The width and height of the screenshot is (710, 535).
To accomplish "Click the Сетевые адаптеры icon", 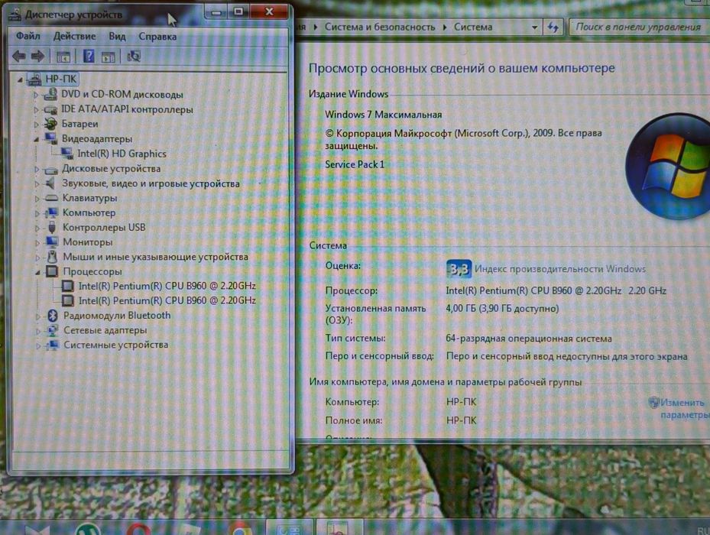I will coord(53,329).
